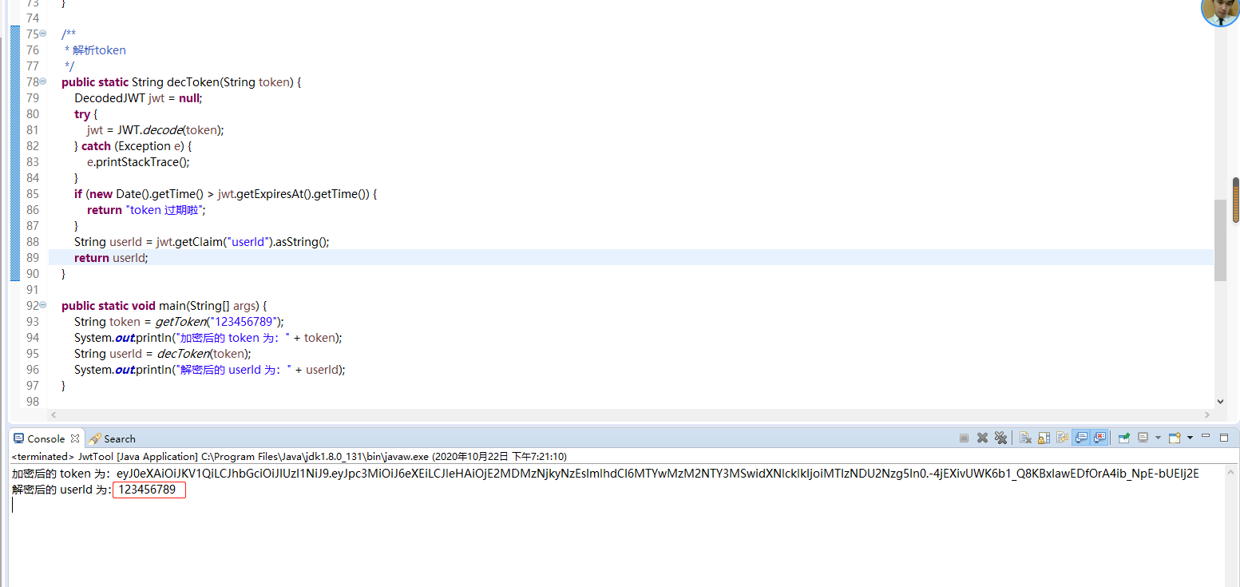Click "JWT.decode(token)" on line 81
The width and height of the screenshot is (1240, 587).
click(x=168, y=129)
